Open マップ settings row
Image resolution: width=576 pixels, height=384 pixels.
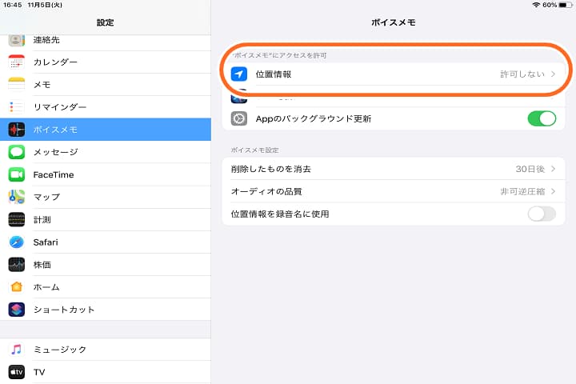pyautogui.click(x=106, y=197)
